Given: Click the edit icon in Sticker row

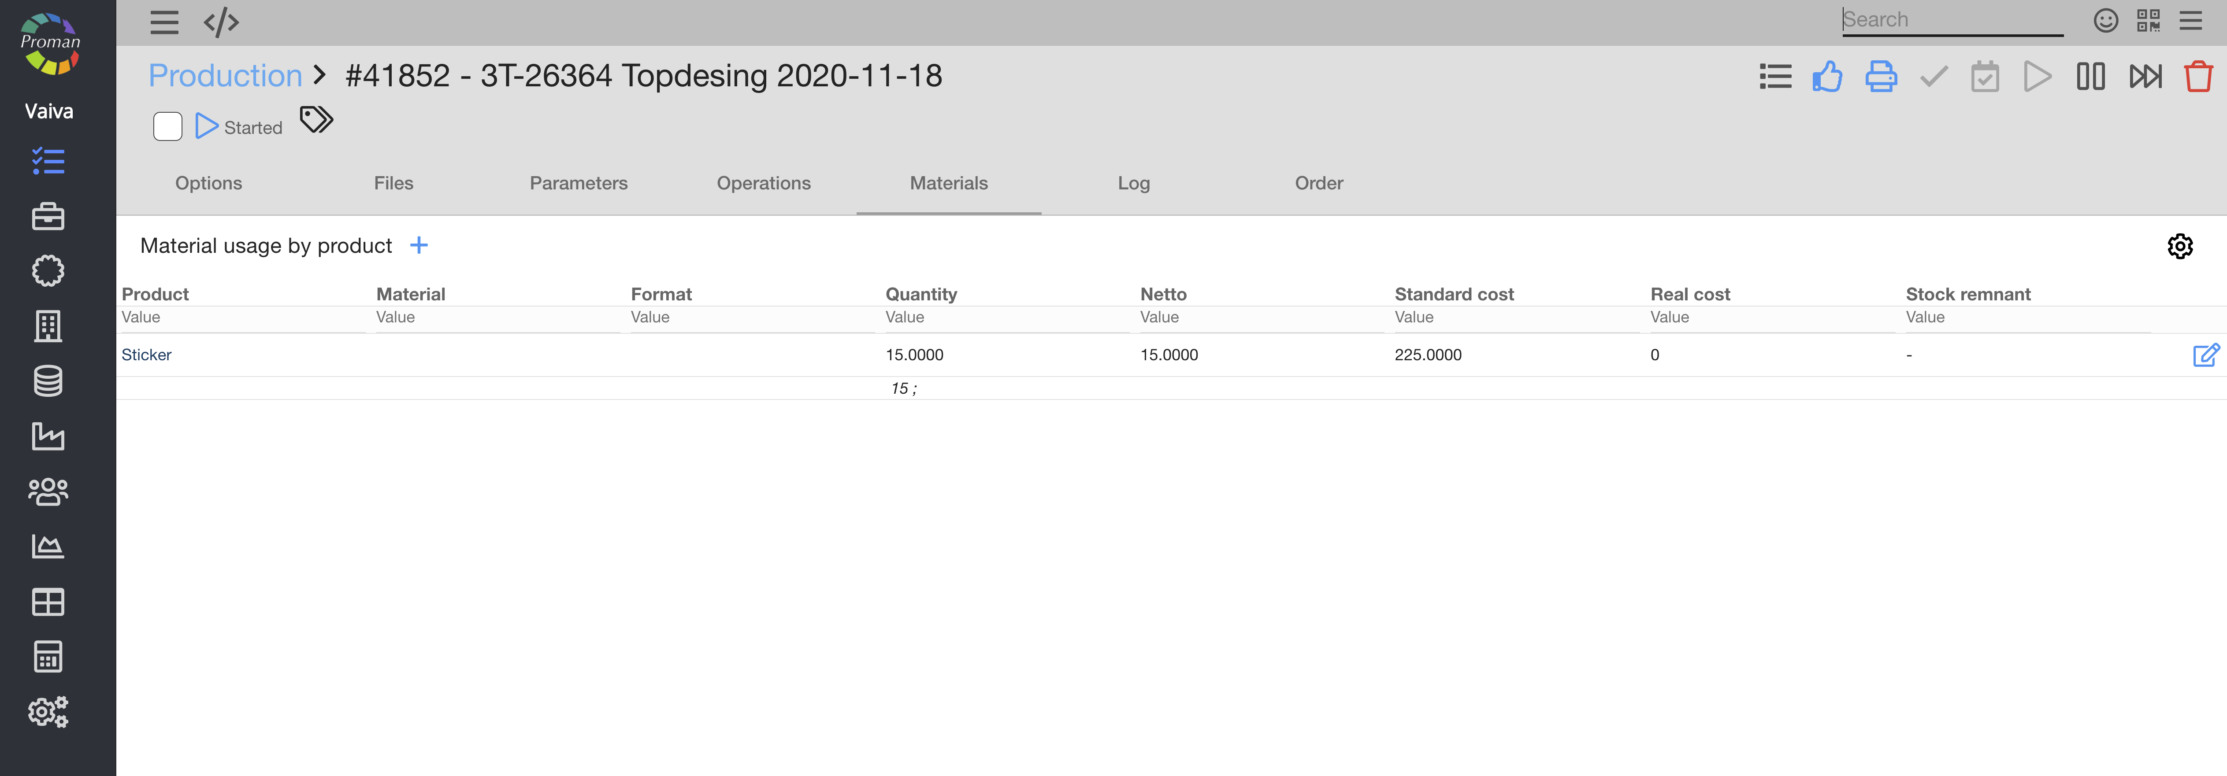Looking at the screenshot, I should point(2205,355).
